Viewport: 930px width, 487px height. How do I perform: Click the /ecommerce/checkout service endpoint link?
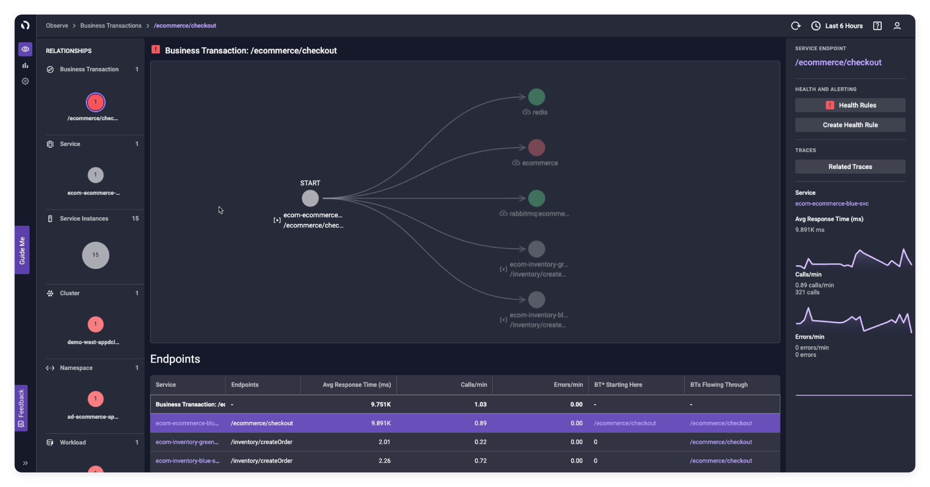(x=838, y=62)
